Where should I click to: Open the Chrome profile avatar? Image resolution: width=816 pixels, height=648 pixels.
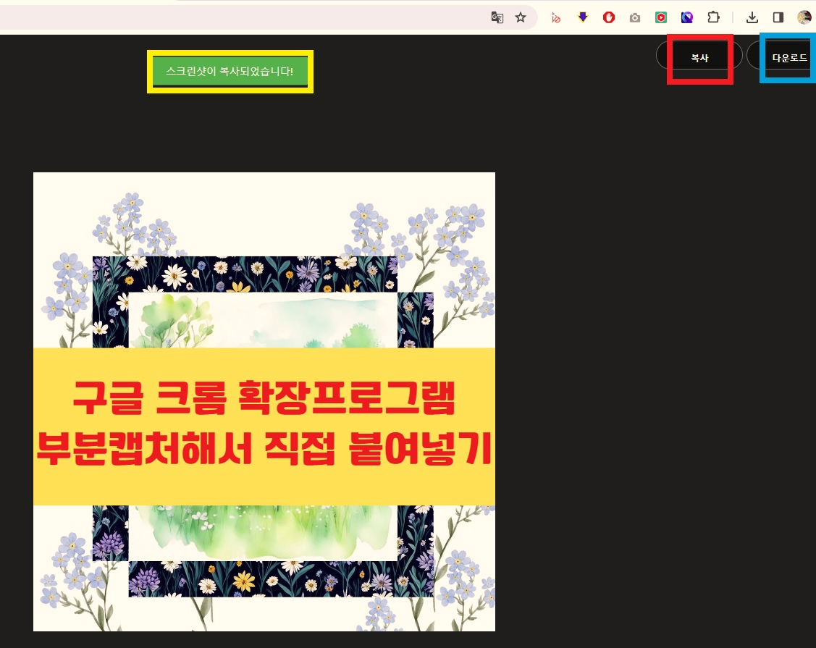pos(804,17)
